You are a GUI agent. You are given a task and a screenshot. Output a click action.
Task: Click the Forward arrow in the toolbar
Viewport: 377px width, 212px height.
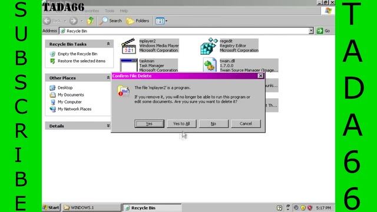click(x=74, y=21)
